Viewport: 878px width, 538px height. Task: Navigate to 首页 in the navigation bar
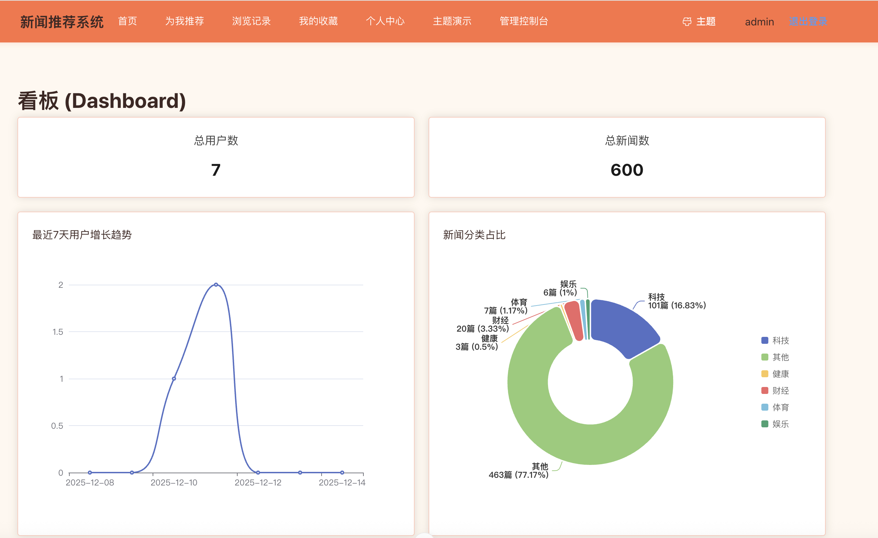tap(127, 21)
